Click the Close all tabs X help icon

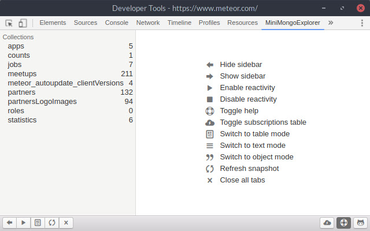[210, 181]
